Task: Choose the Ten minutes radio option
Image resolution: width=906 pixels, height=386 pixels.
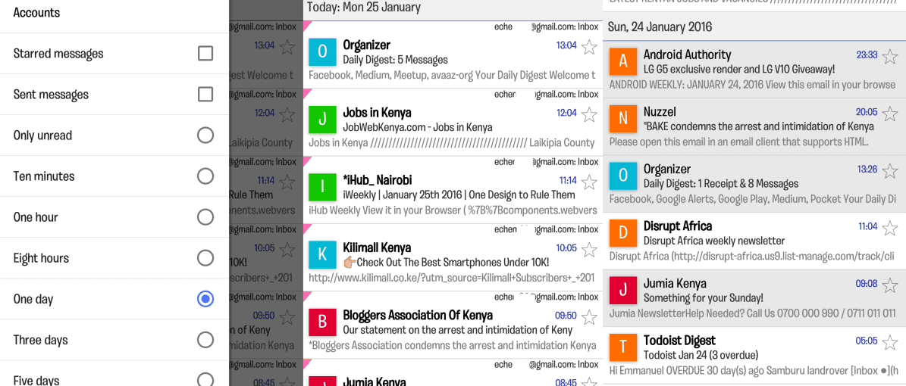Action: click(x=205, y=176)
